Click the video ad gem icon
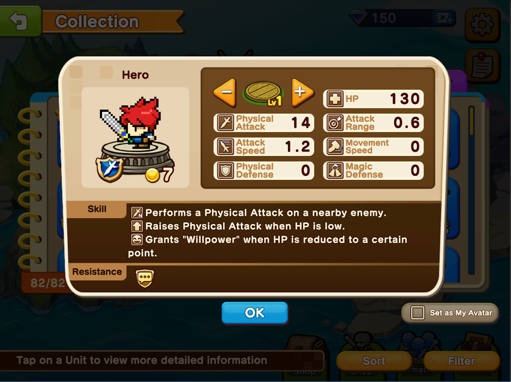 click(x=443, y=18)
